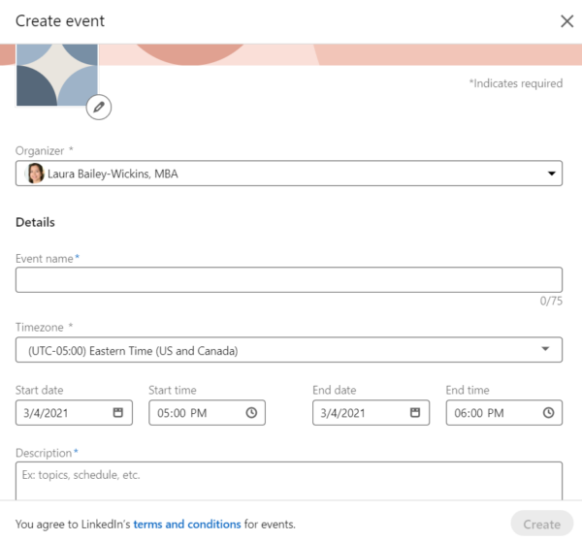Screen dimensions: 582x541
Task: Click the Start date field 3/4/2021
Action: [74, 413]
